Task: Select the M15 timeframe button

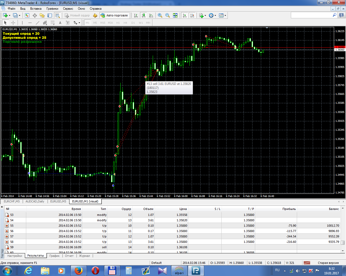Action: [103, 23]
